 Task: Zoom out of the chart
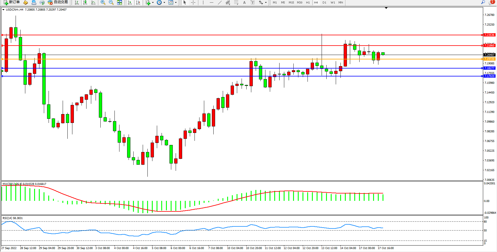coord(111,2)
